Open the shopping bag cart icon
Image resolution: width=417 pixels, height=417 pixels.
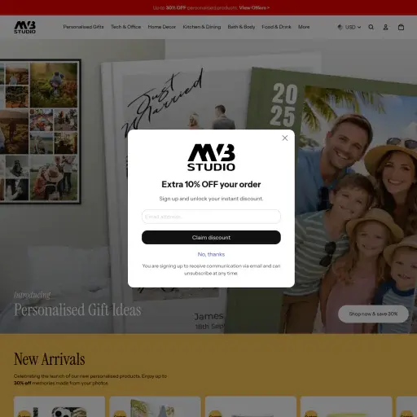(x=401, y=27)
